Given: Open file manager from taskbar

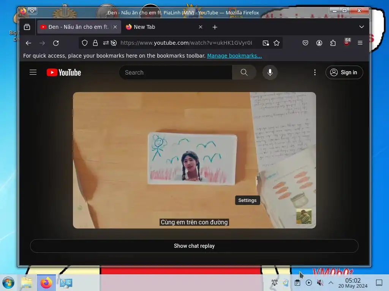Looking at the screenshot, I should [x=27, y=283].
